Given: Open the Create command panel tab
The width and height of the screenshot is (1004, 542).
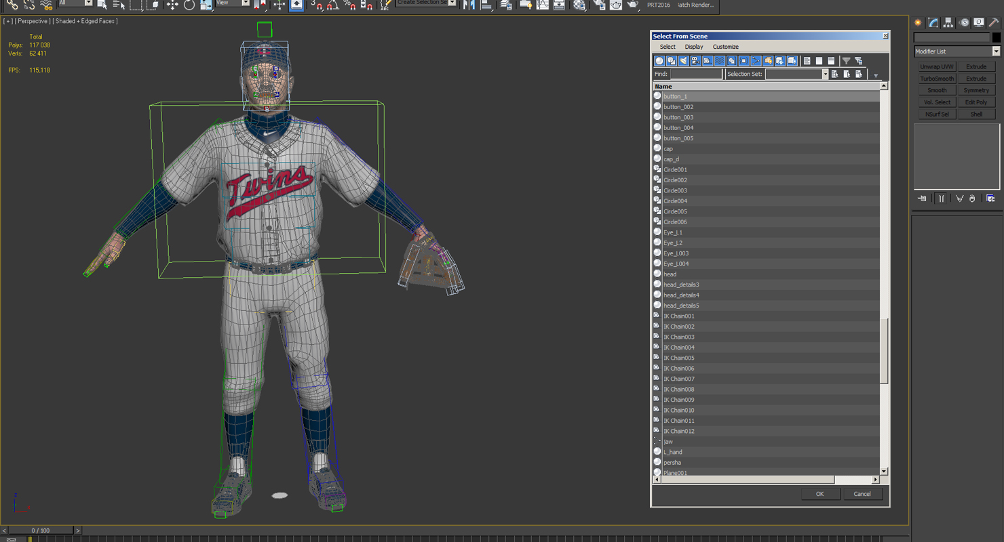Looking at the screenshot, I should point(919,22).
